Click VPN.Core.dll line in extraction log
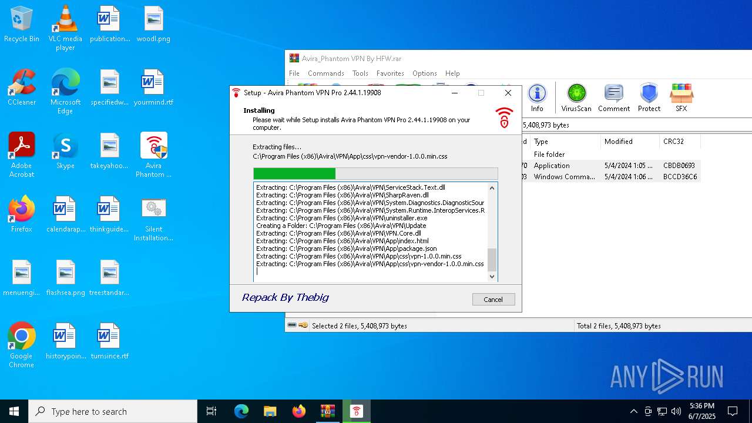This screenshot has height=423, width=752. point(338,233)
